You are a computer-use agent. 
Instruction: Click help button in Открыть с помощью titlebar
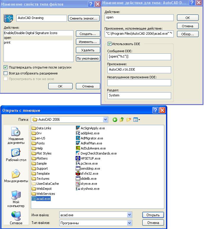tap(155, 110)
